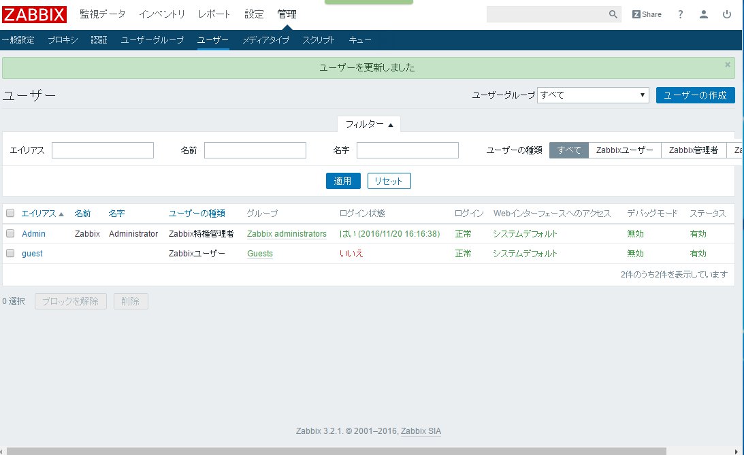Open the Zabbix SIA footer link
Image resolution: width=744 pixels, height=455 pixels.
(x=421, y=431)
